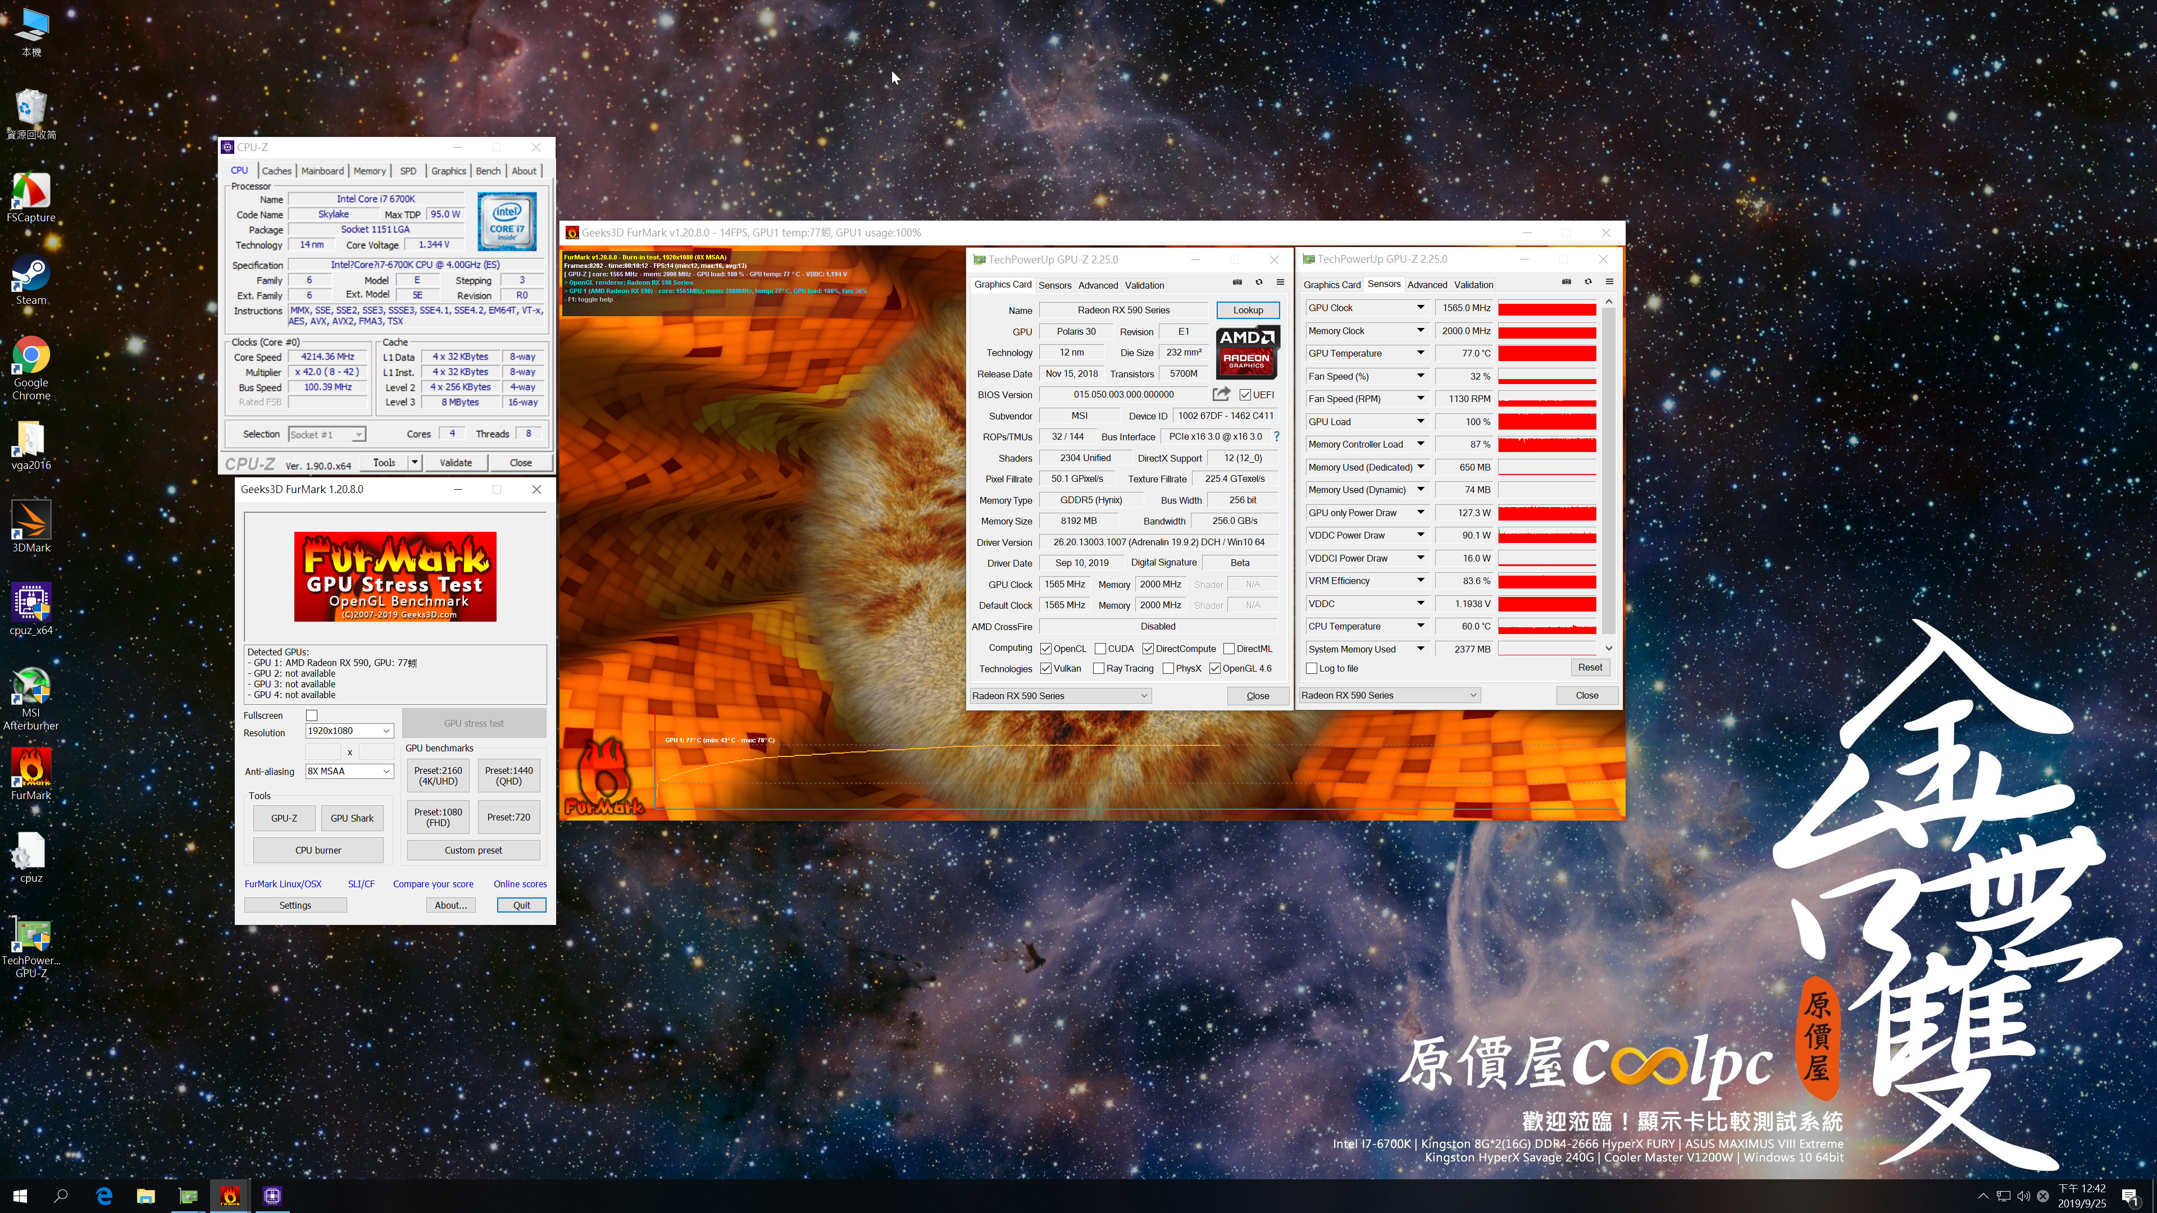Open GPU selector dropdown in Sensors GPU-Z window
Viewport: 2157px width, 1213px height.
tap(1389, 695)
